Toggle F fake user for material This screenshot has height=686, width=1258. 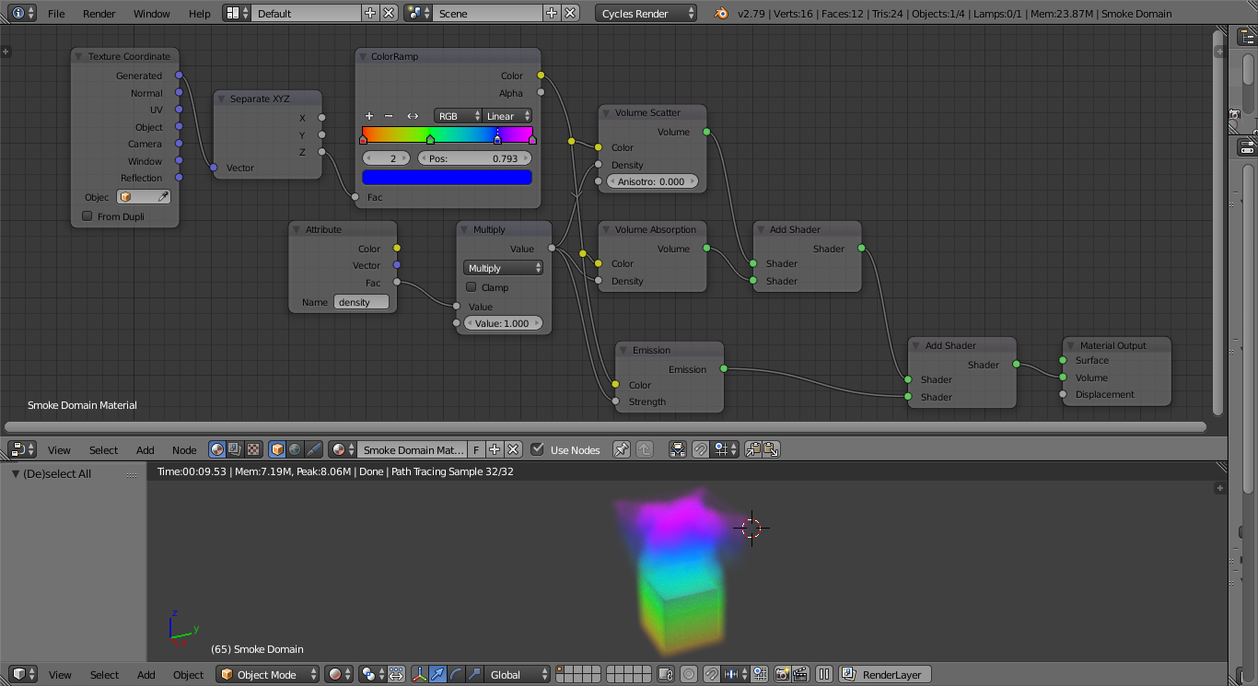pos(476,449)
